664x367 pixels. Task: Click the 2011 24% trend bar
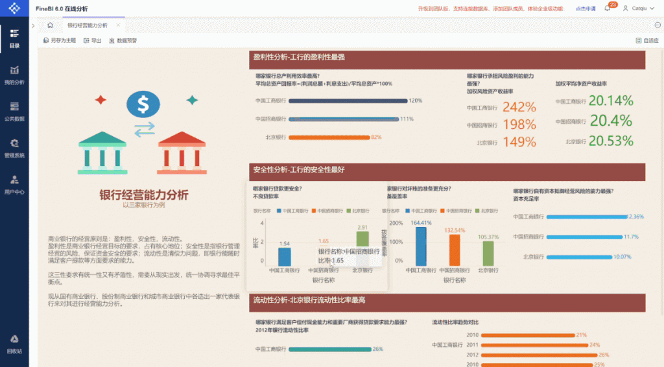tap(534, 345)
